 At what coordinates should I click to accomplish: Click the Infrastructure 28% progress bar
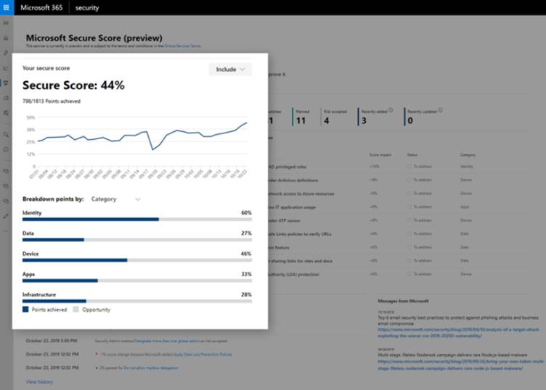[x=136, y=301]
